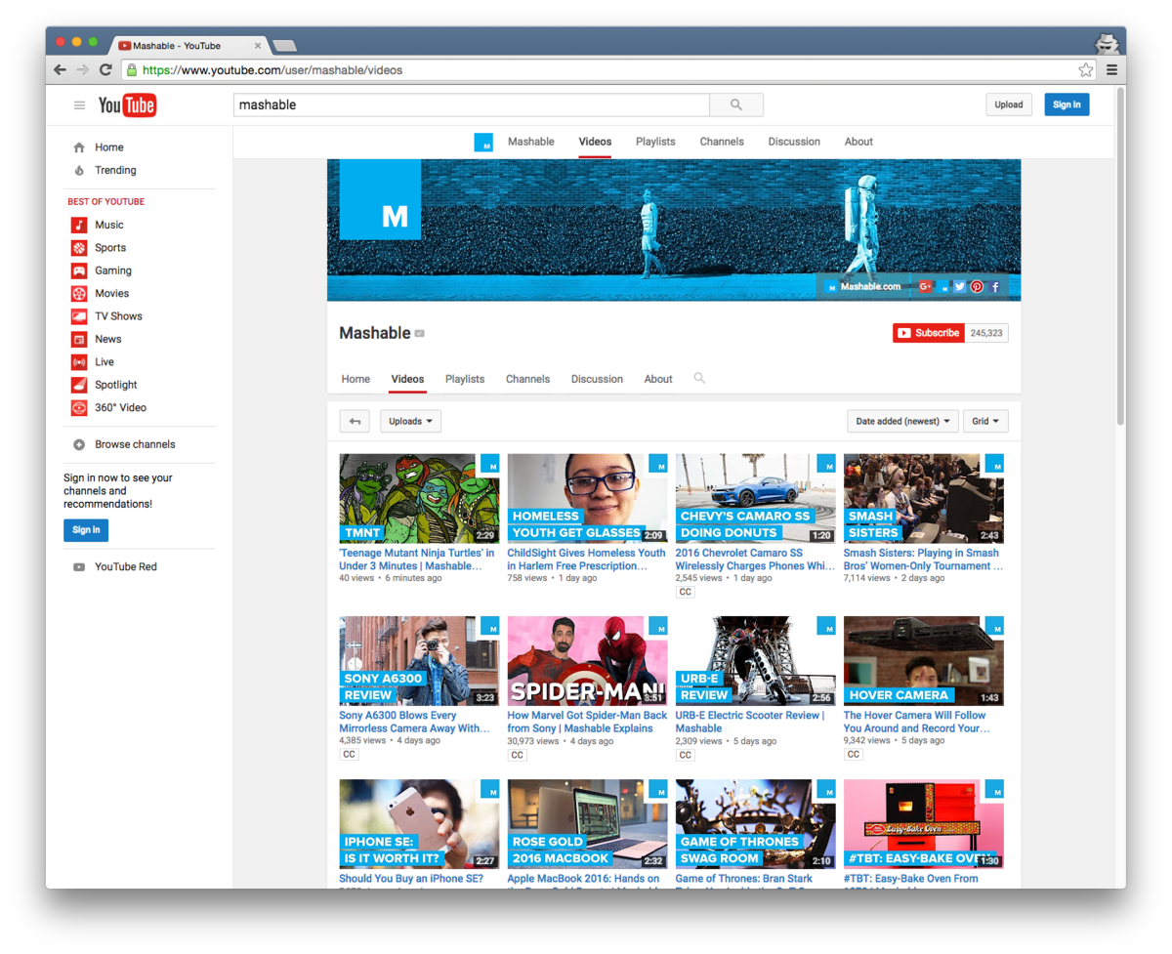This screenshot has width=1172, height=954.
Task: Click the Home sidebar icon
Action: click(x=79, y=147)
